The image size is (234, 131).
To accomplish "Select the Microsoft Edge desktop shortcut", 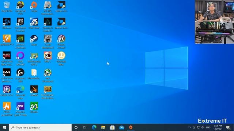I will click(x=20, y=92).
